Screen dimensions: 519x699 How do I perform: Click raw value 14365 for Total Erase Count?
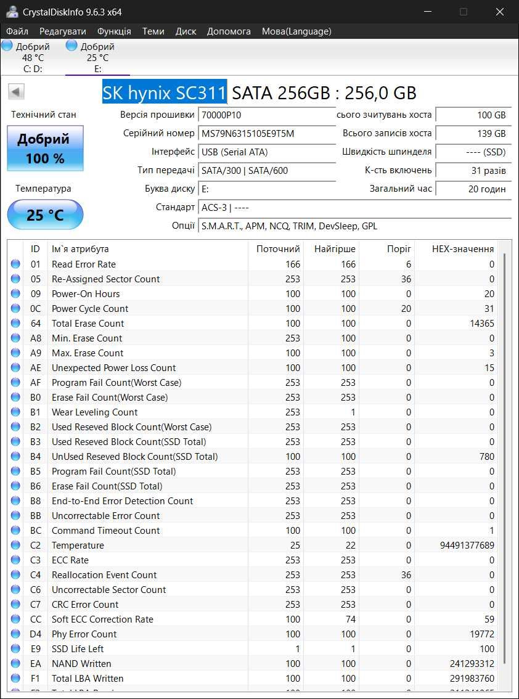[482, 323]
